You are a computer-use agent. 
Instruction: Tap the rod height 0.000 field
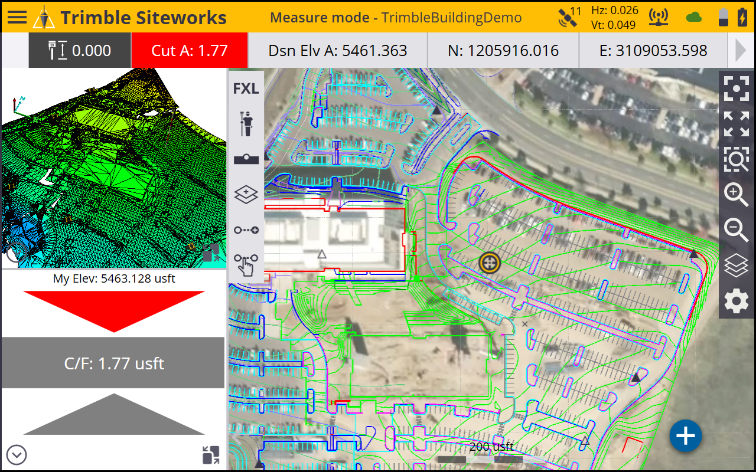pos(80,51)
